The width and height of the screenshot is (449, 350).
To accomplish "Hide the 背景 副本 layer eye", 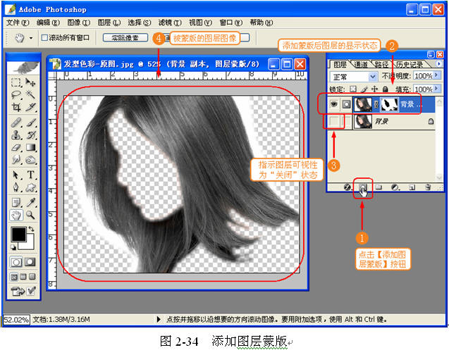I will [x=334, y=104].
